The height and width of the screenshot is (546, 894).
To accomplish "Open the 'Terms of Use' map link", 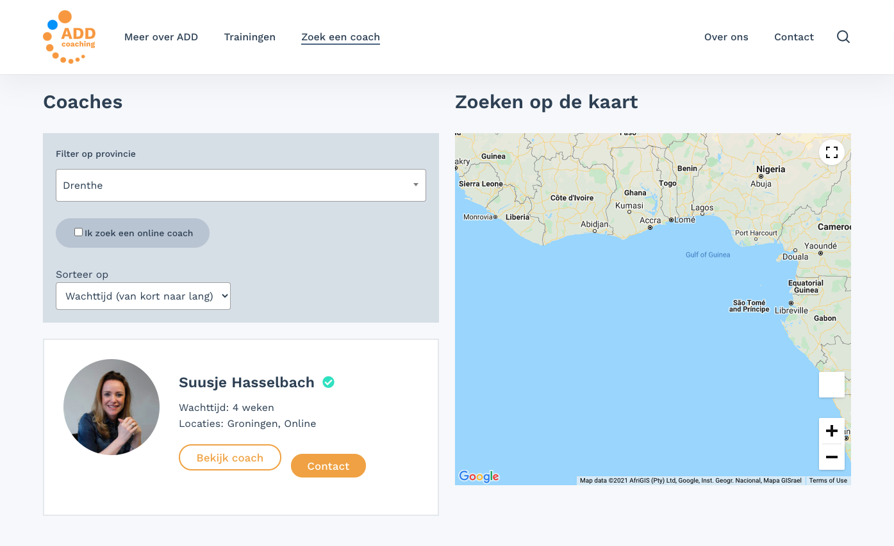I will pyautogui.click(x=828, y=481).
